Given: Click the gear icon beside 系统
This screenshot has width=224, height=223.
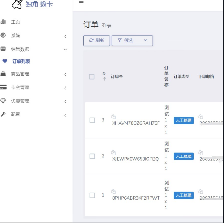Looking at the screenshot, I should point(3,35).
